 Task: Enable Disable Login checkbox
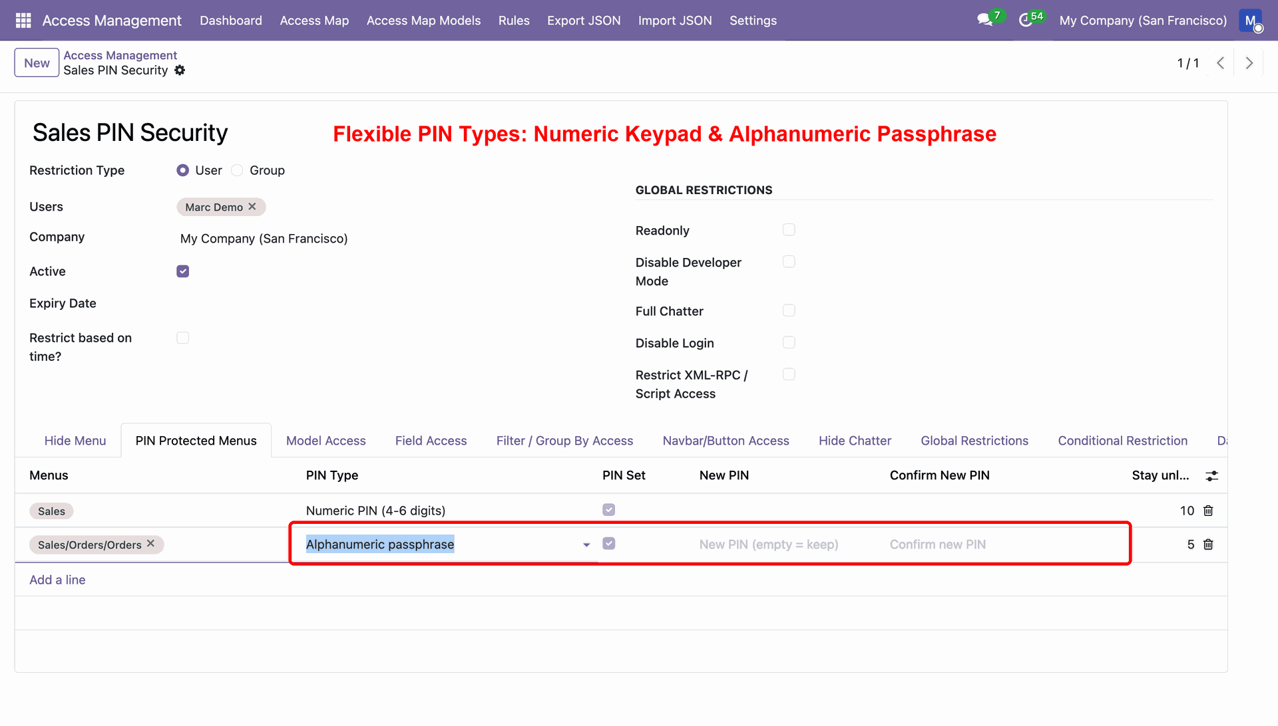789,342
